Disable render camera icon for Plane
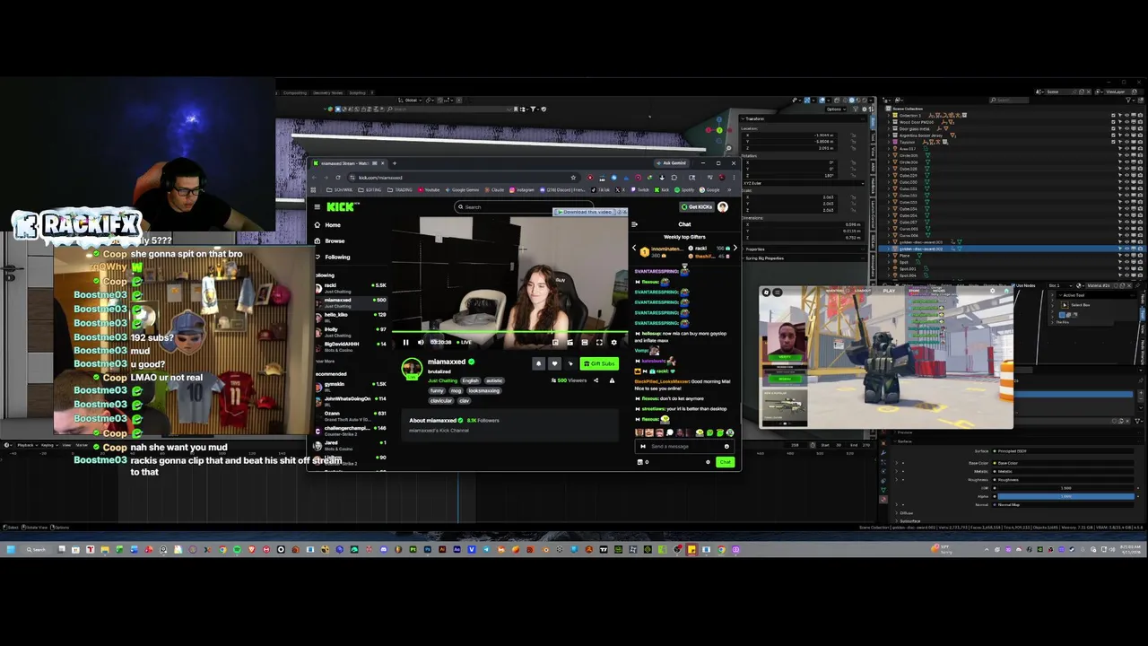The width and height of the screenshot is (1148, 646). click(1139, 256)
